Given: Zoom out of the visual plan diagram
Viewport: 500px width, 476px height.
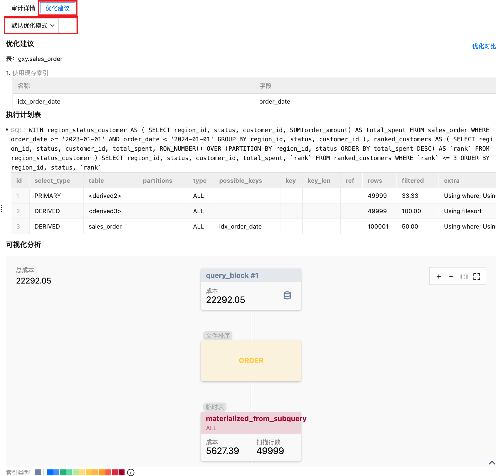Looking at the screenshot, I should (451, 277).
